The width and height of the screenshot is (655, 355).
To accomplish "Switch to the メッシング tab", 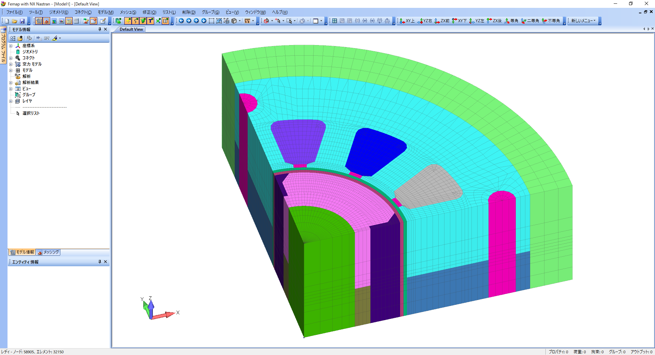I will 48,252.
